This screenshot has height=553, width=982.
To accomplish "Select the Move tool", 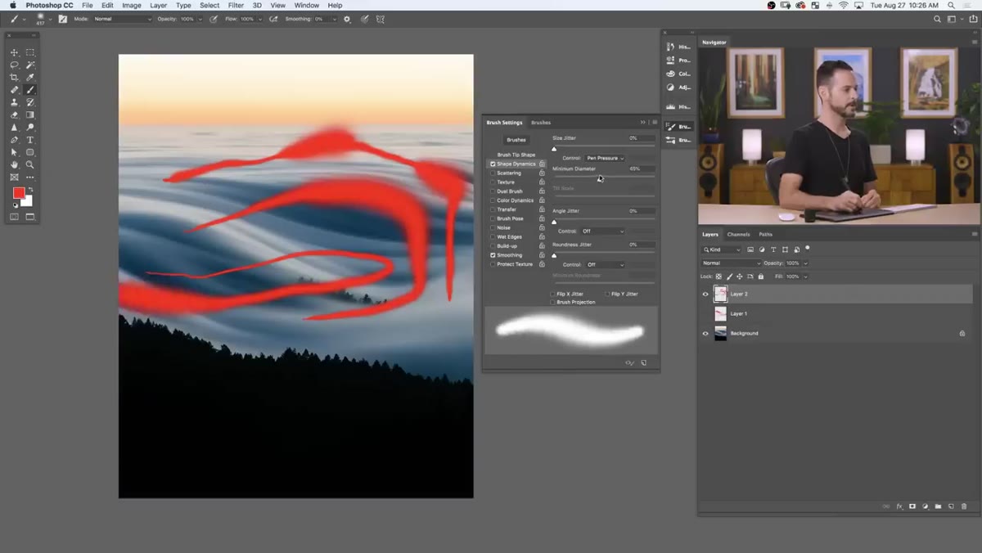I will [x=14, y=52].
